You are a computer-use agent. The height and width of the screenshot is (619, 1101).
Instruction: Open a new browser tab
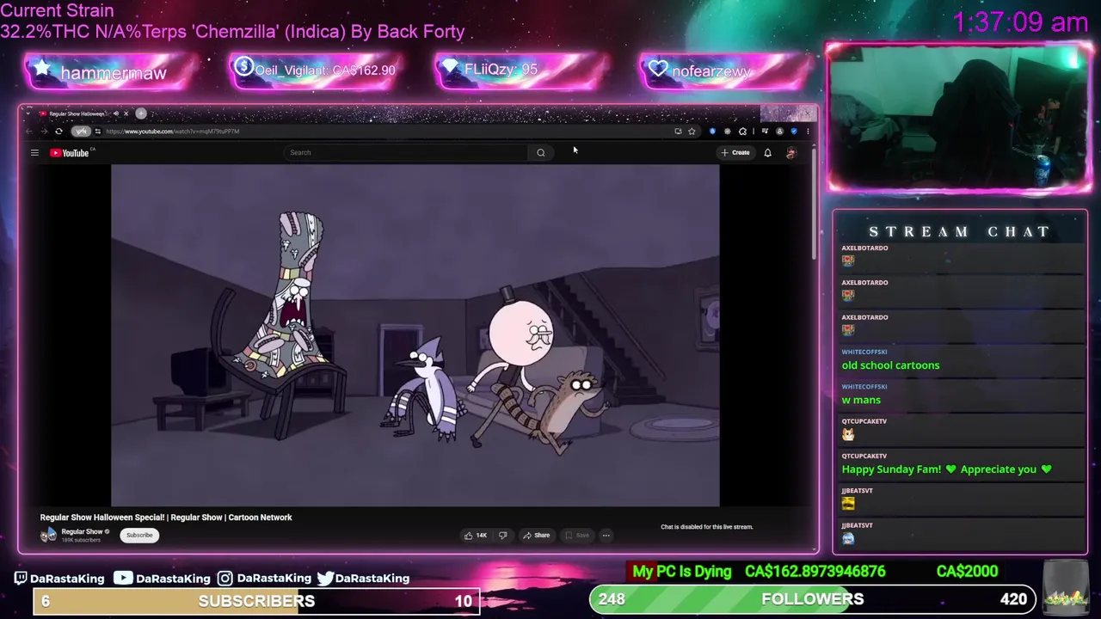(x=141, y=113)
